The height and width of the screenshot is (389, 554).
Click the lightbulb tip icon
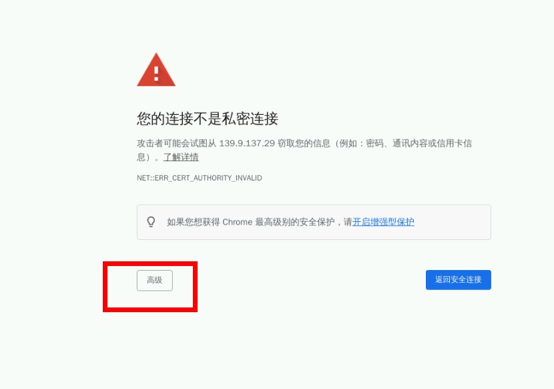tap(151, 222)
